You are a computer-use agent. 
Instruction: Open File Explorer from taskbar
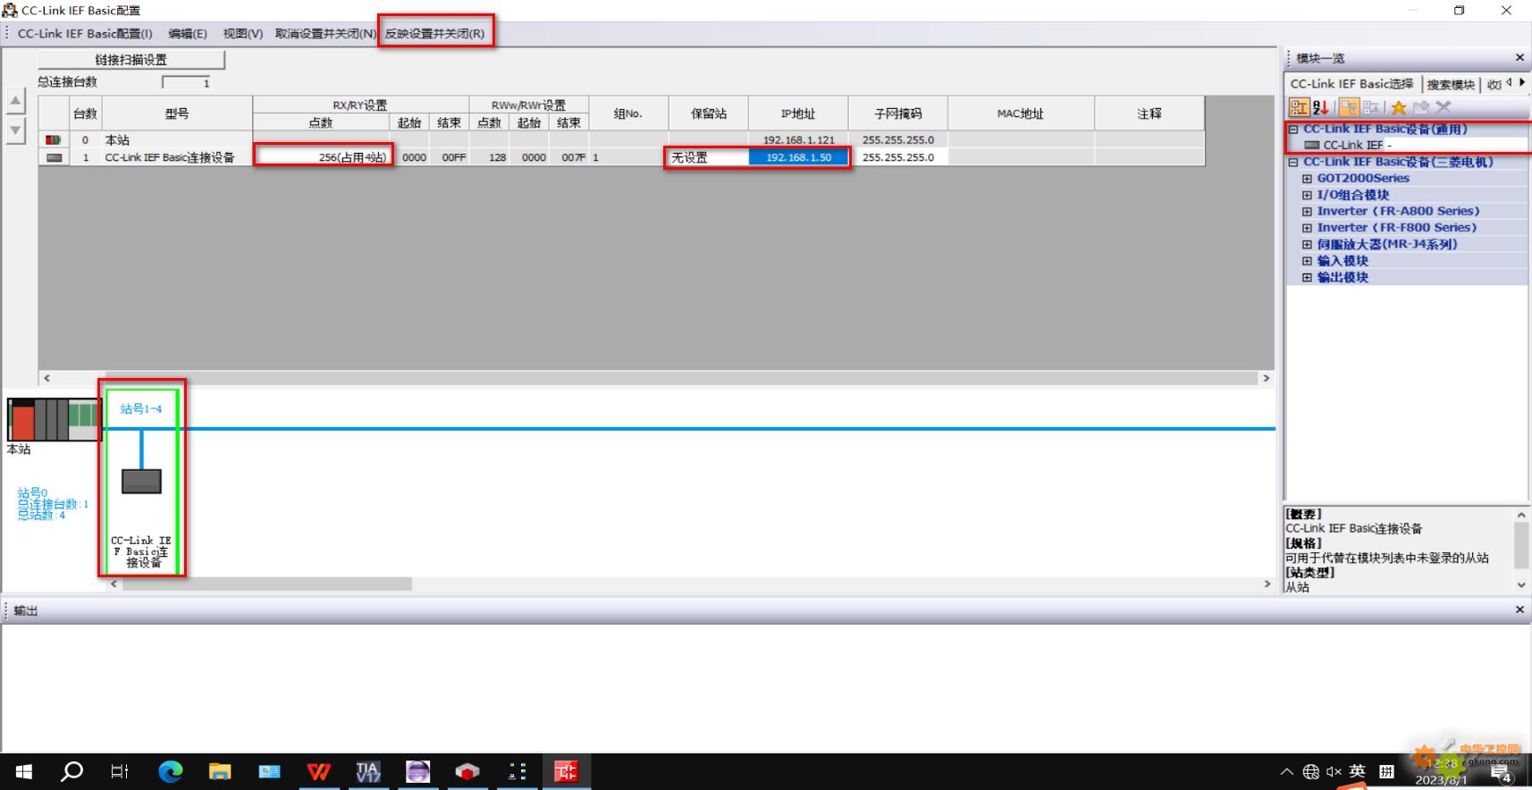click(x=220, y=771)
